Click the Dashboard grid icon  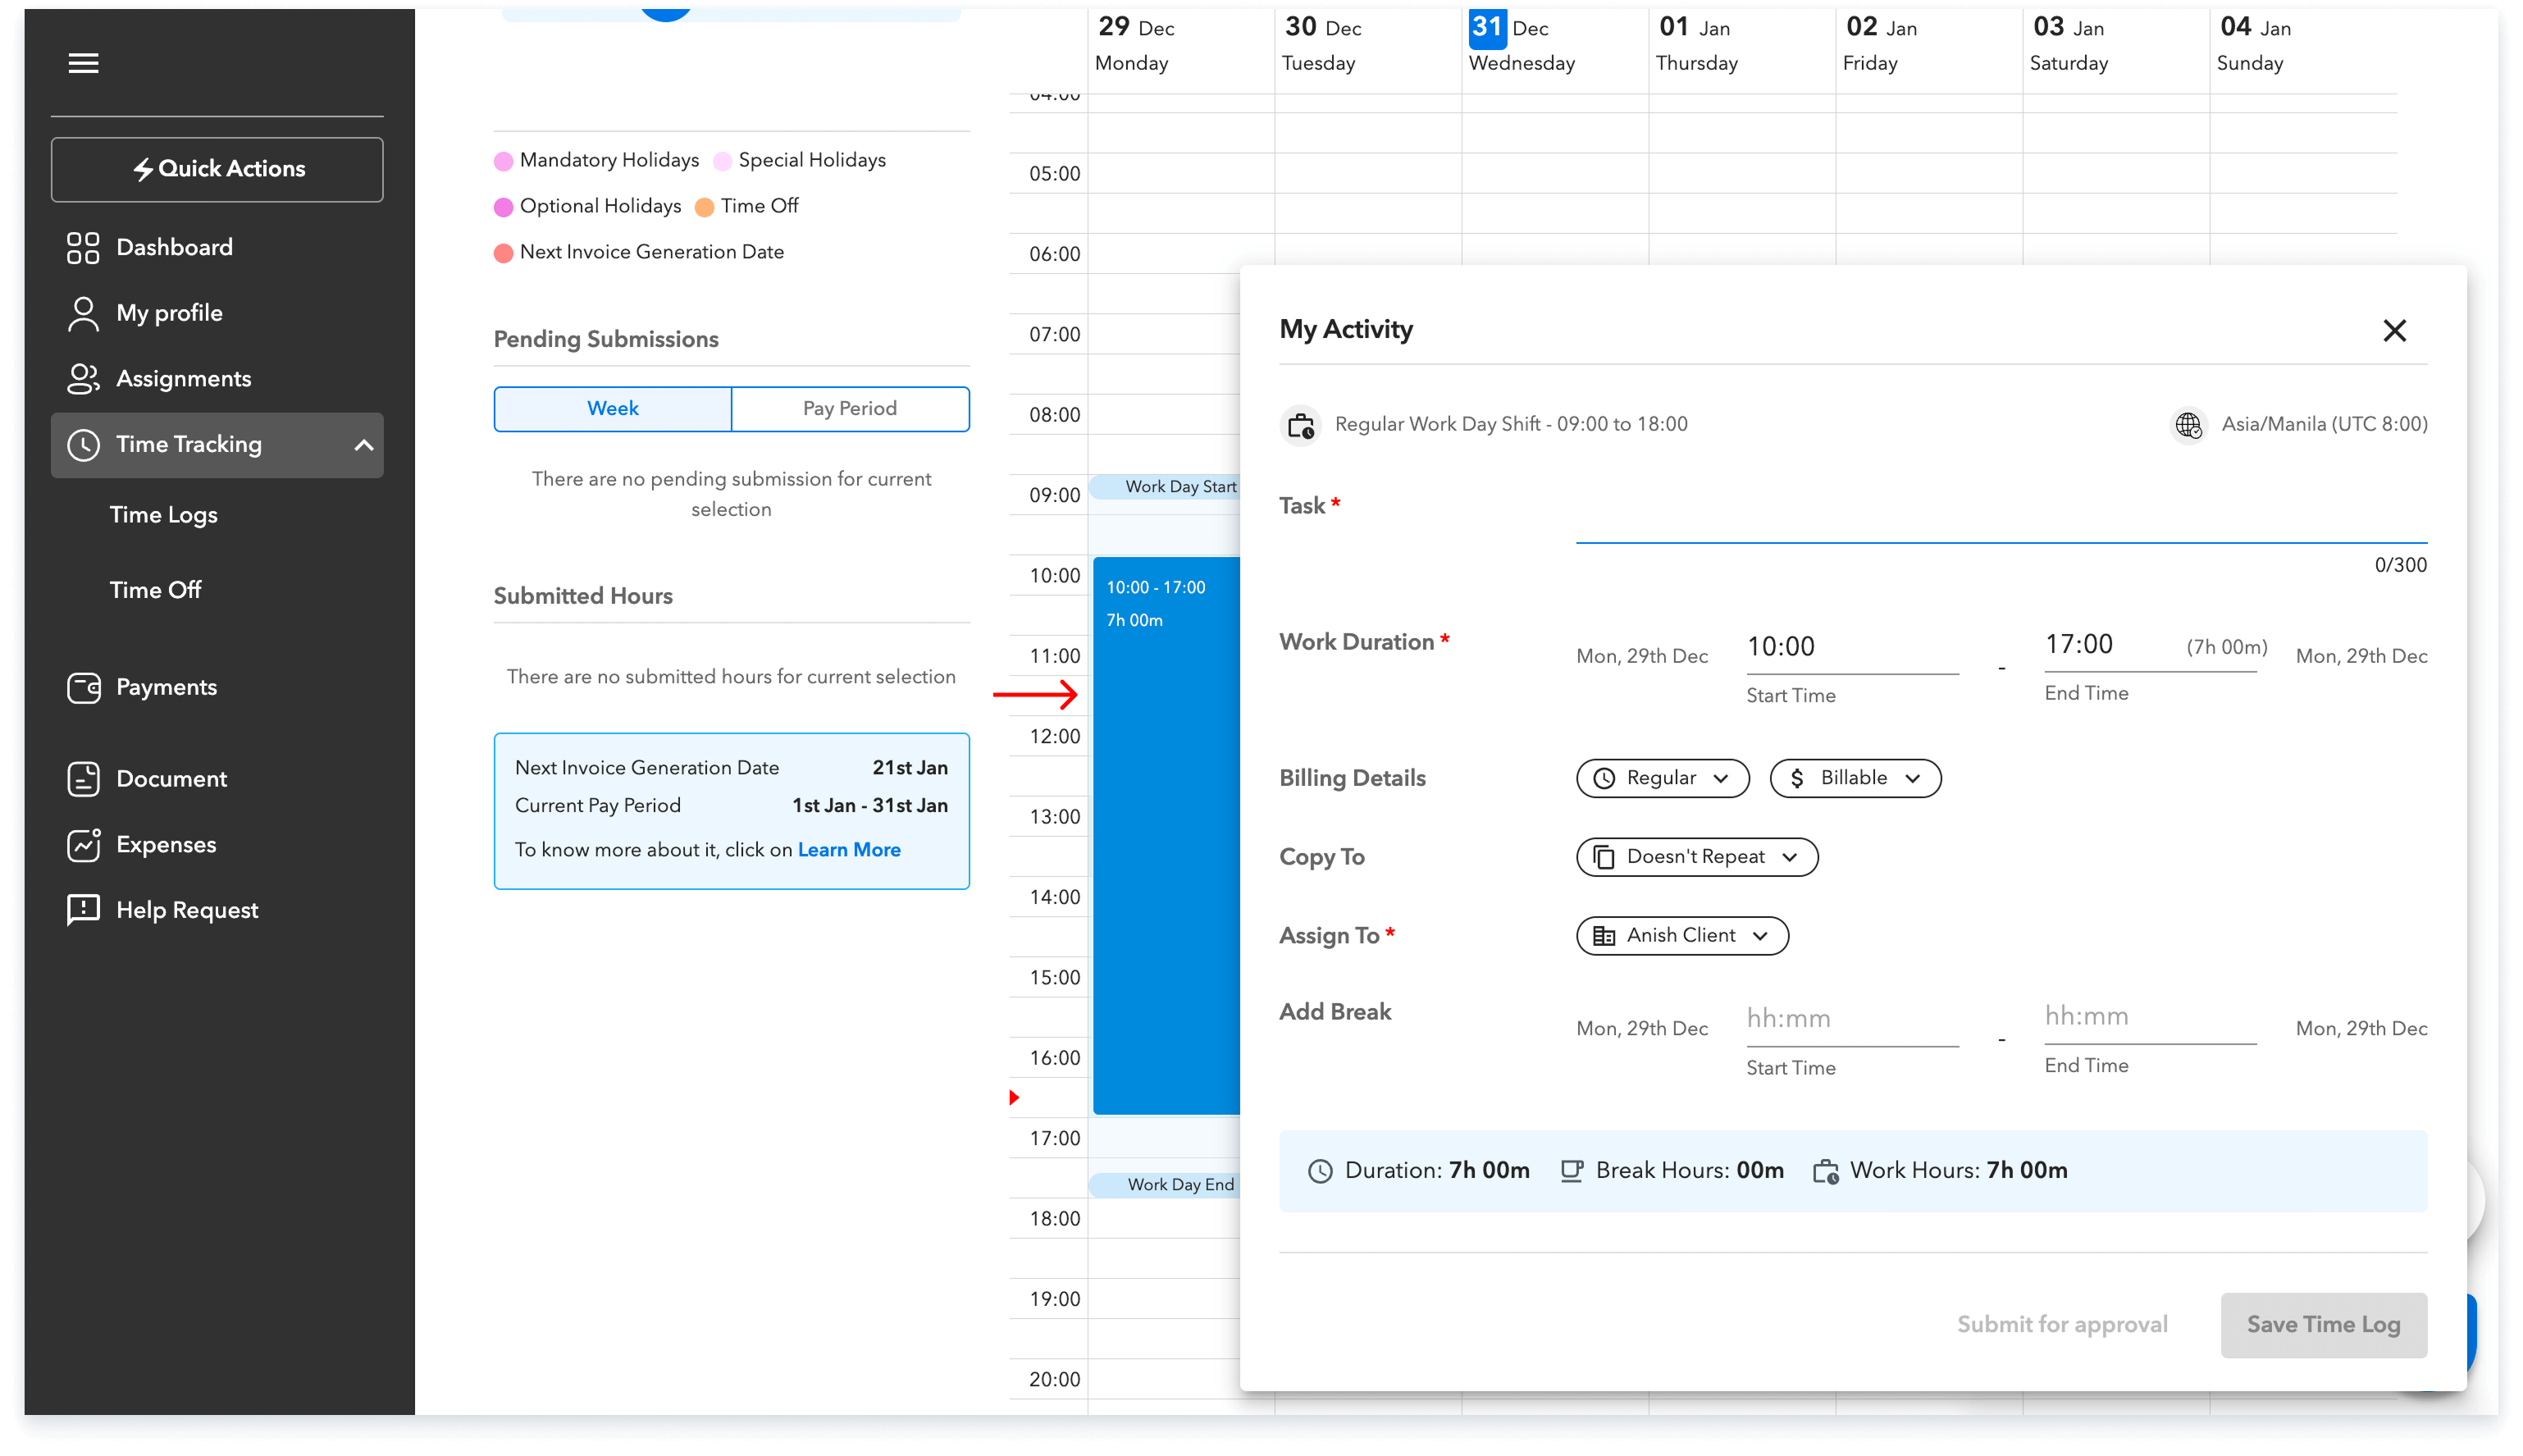[83, 248]
